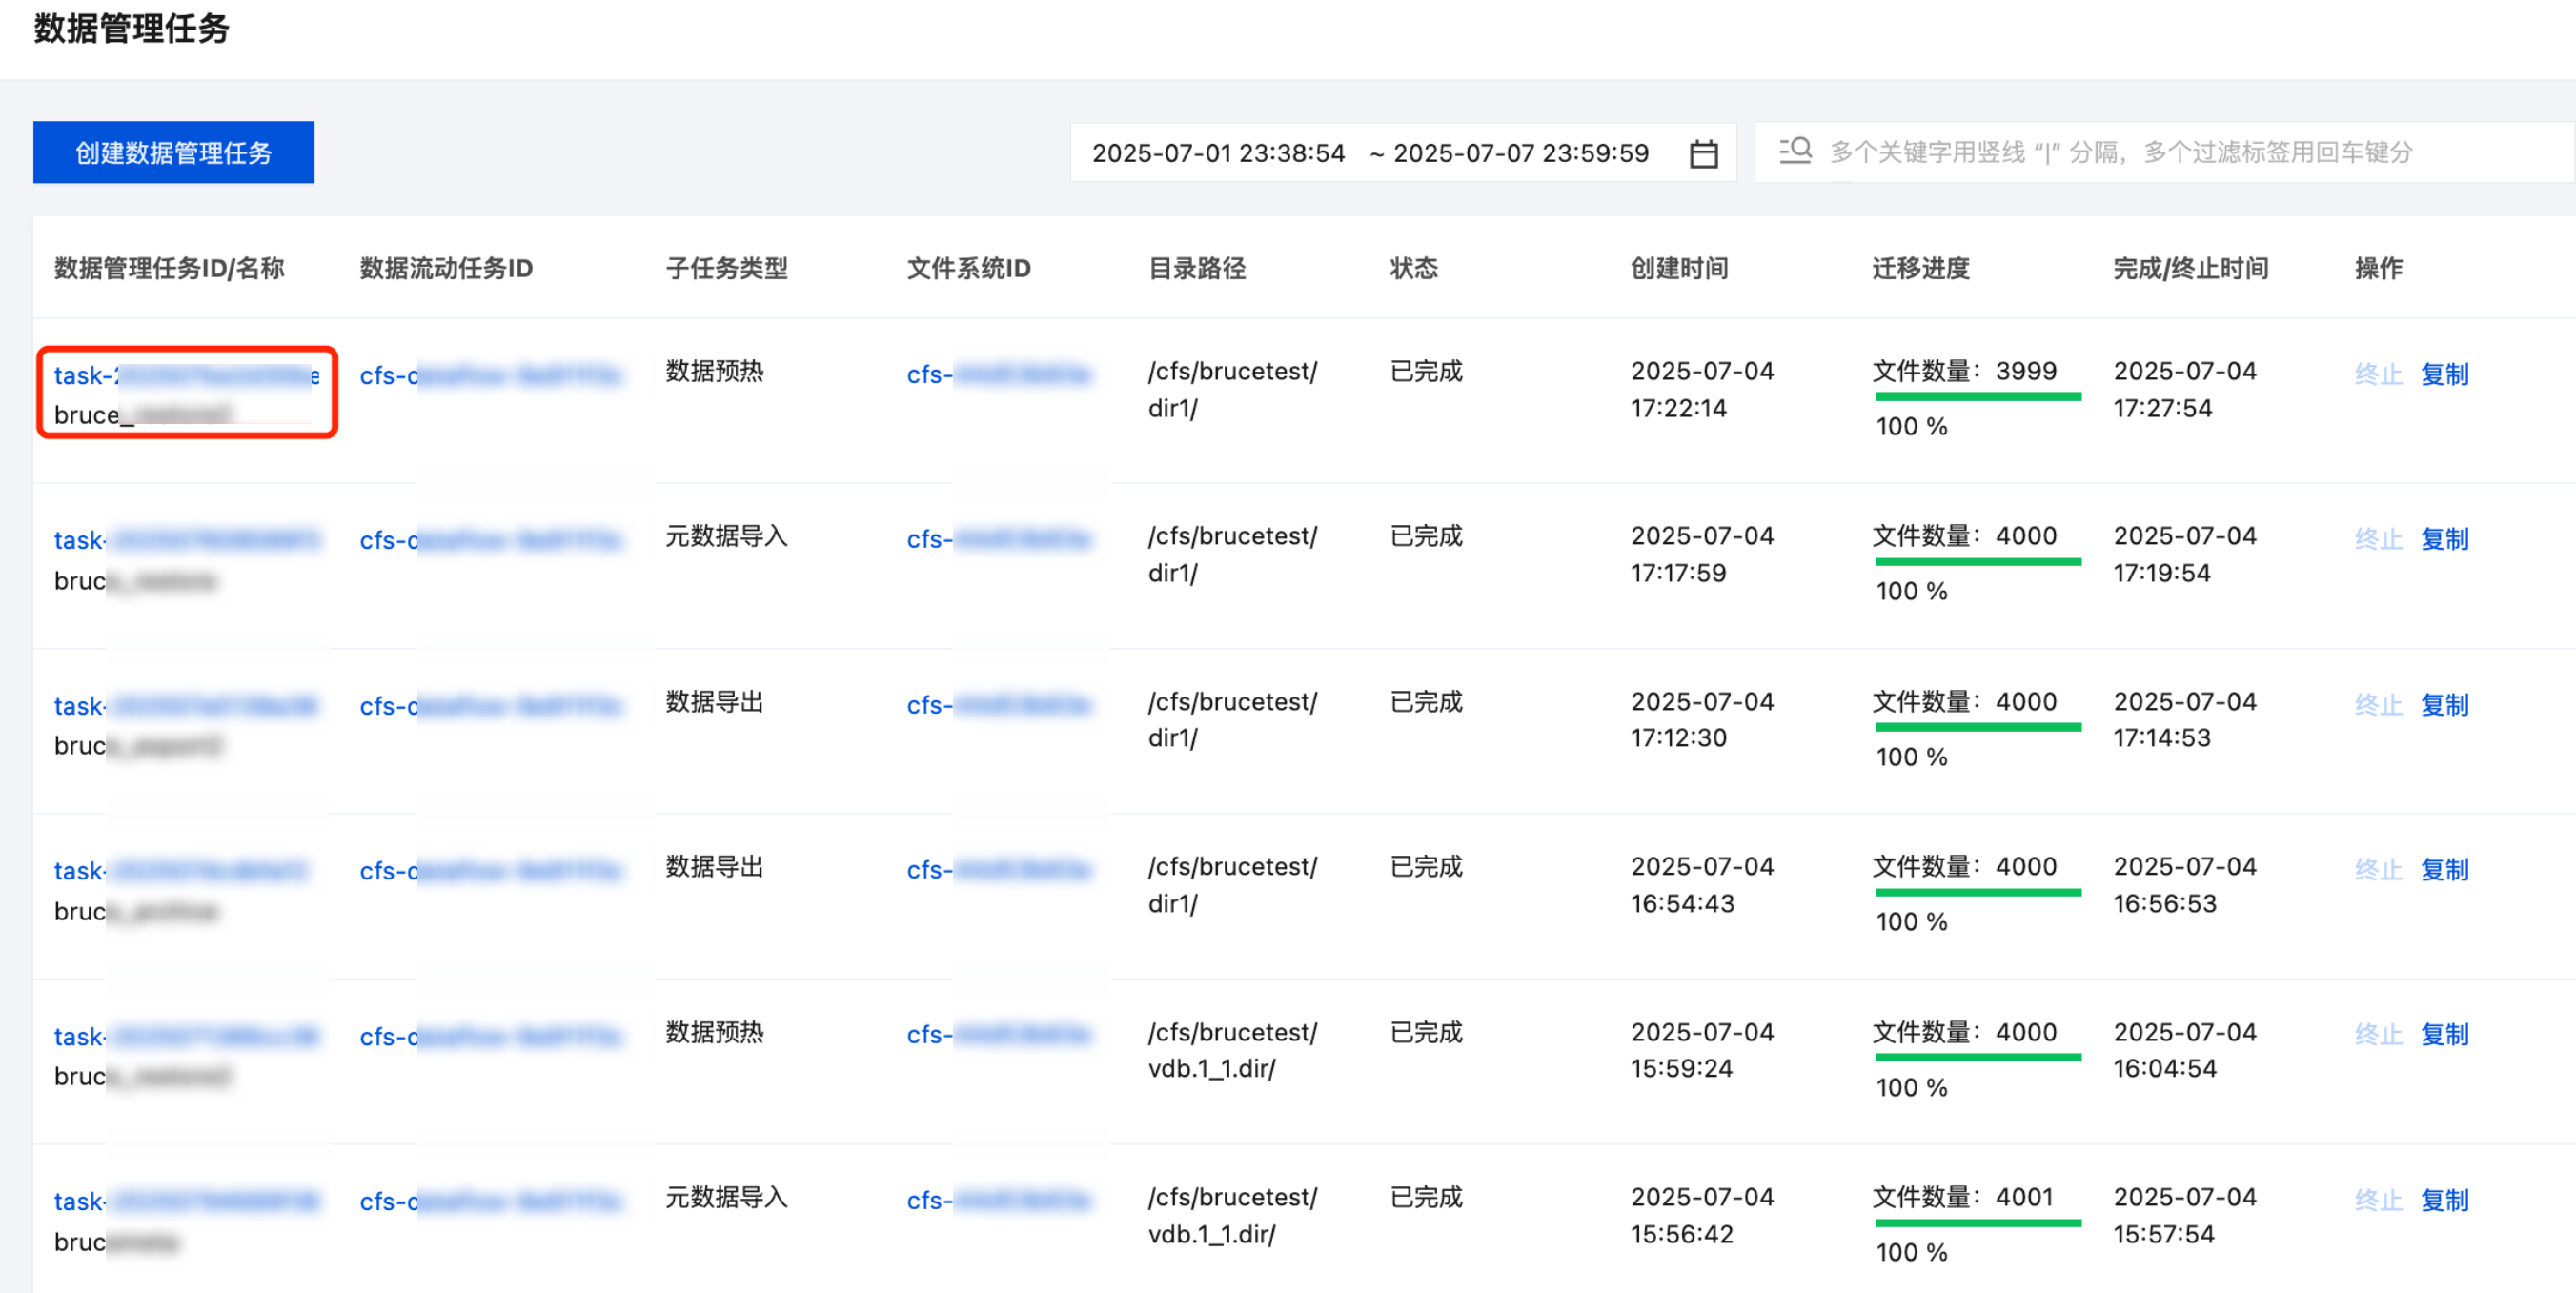Click the search filter icon
Screen dimensions: 2576x1293
click(x=1795, y=151)
